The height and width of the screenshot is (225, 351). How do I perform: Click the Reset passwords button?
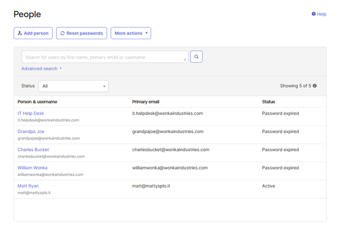coord(81,33)
